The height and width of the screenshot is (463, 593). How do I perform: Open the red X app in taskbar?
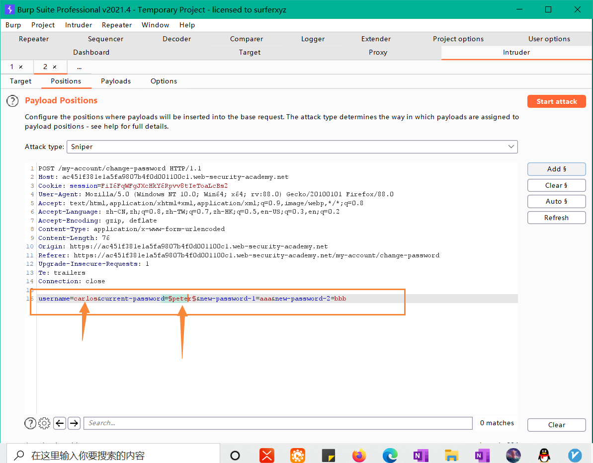click(x=266, y=456)
